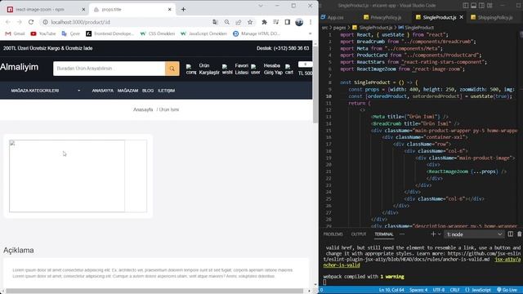Show more bookmarks with the overflow chevron
The width and height of the screenshot is (523, 294).
click(x=310, y=33)
